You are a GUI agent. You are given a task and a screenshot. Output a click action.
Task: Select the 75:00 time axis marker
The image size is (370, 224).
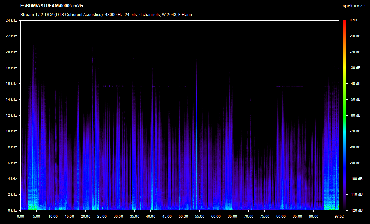(264, 216)
